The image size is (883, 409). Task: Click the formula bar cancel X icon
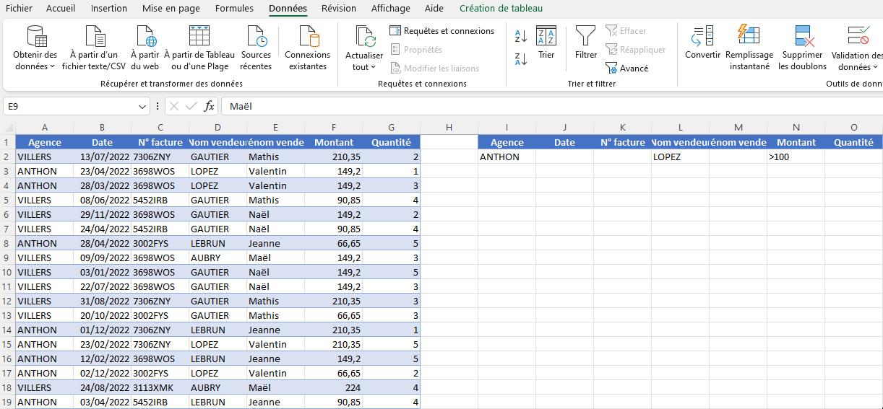click(x=174, y=106)
